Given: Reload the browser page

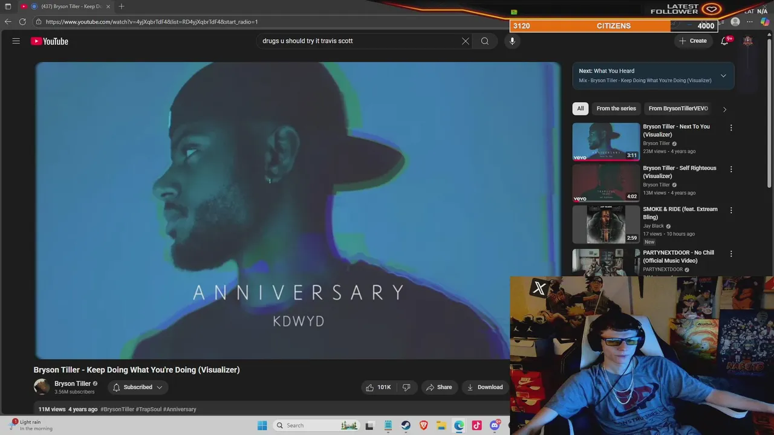Looking at the screenshot, I should coord(22,22).
